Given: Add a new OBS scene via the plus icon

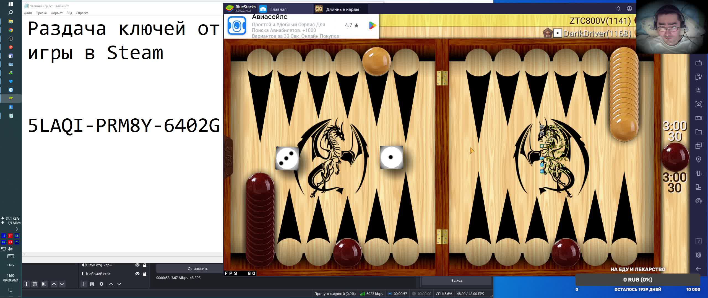Looking at the screenshot, I should coord(27,284).
